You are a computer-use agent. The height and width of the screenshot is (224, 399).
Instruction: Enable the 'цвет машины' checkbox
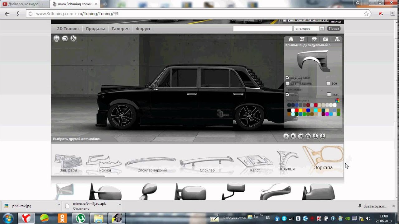click(x=287, y=83)
